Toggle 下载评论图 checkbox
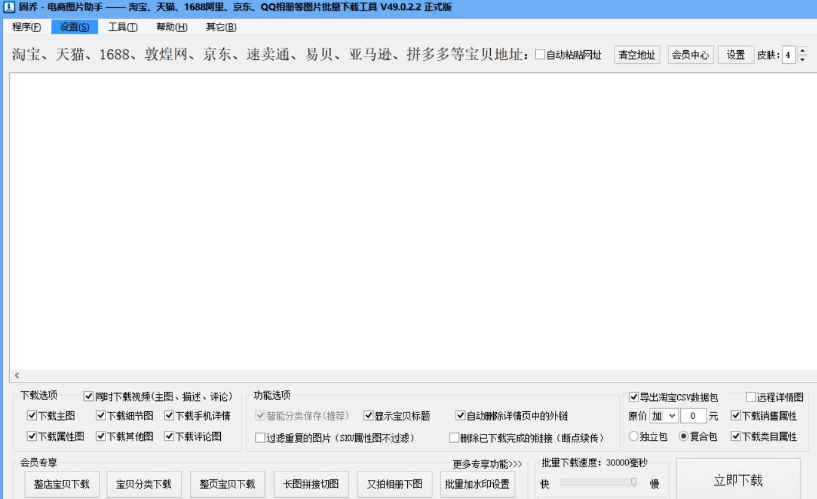817x499 pixels. click(x=169, y=436)
